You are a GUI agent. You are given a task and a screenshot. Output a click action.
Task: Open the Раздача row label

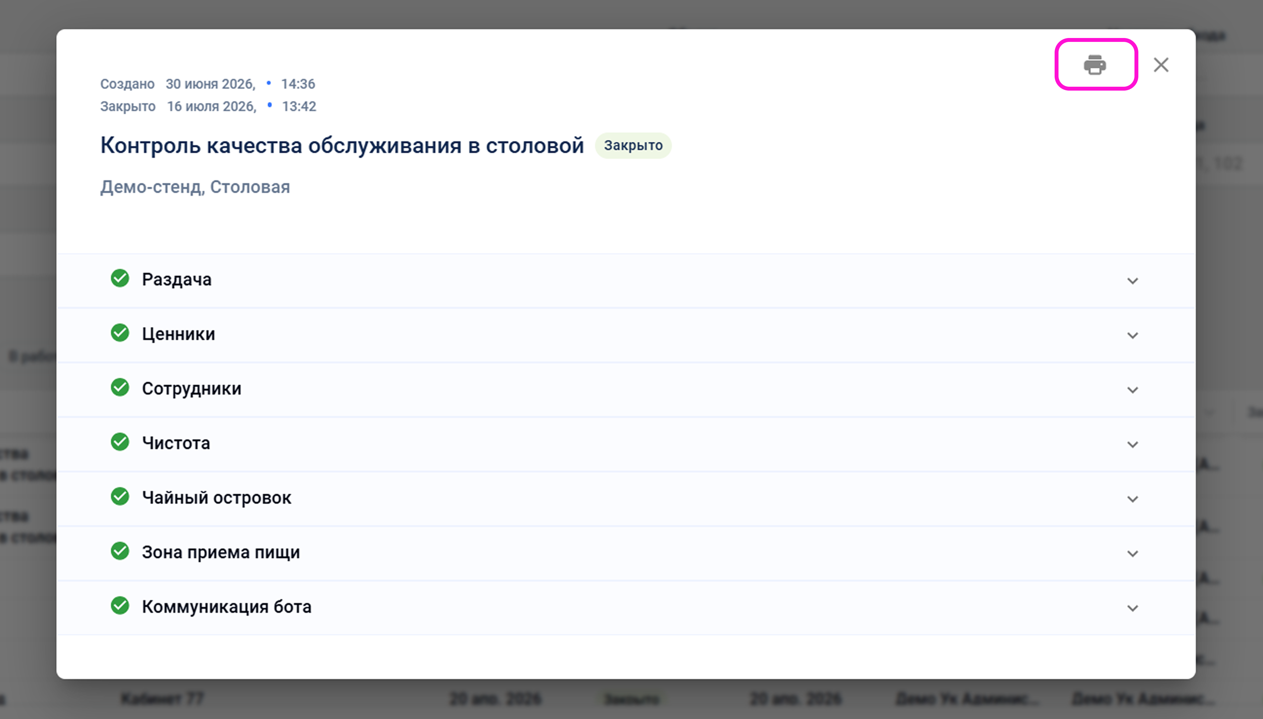(x=177, y=280)
